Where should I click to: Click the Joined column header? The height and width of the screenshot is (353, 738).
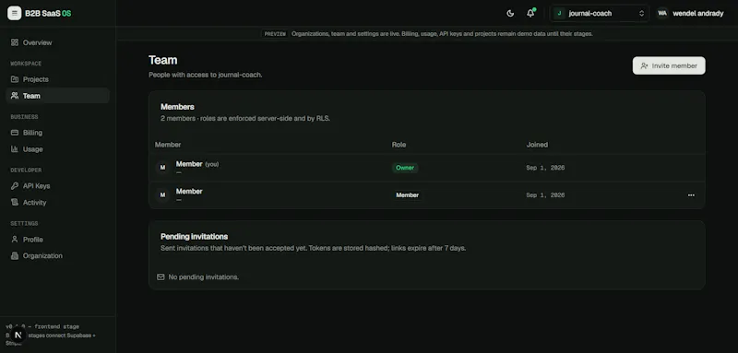[537, 145]
